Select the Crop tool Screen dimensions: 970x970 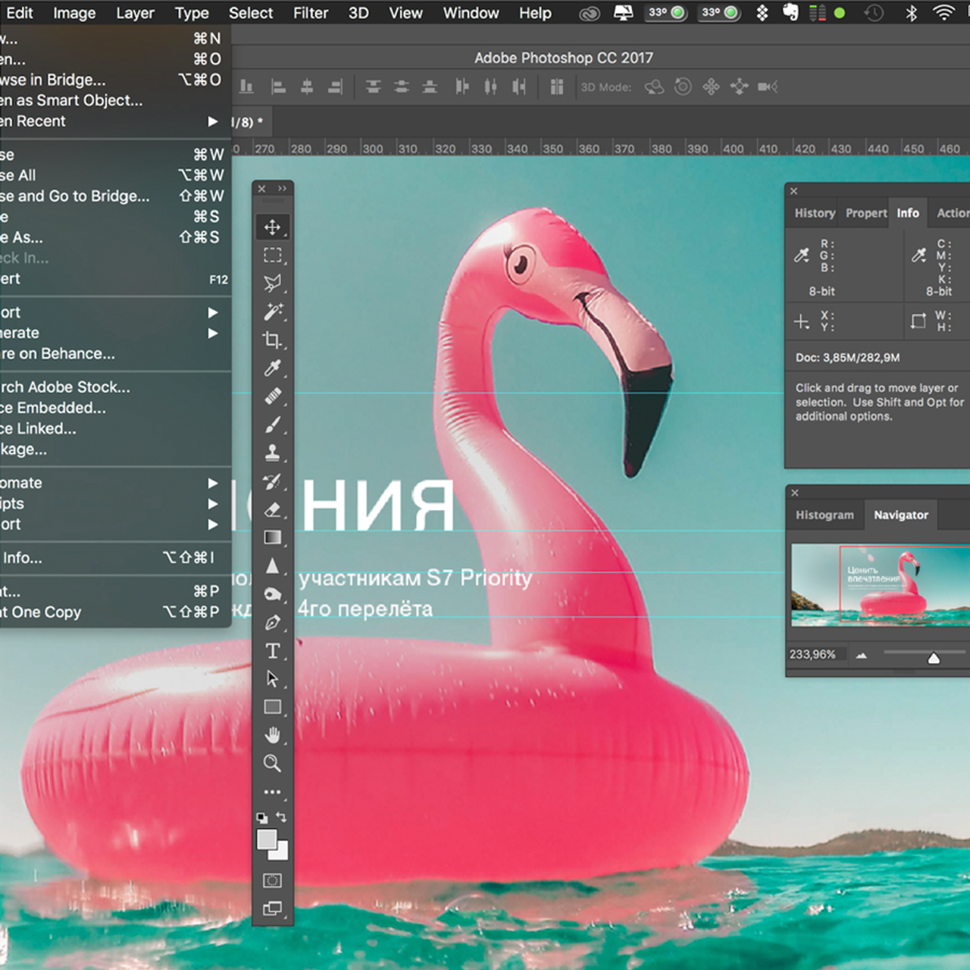(273, 340)
